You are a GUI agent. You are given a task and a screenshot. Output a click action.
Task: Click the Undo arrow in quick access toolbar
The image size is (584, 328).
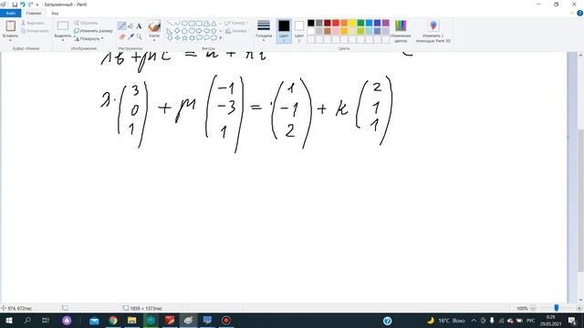pyautogui.click(x=23, y=5)
